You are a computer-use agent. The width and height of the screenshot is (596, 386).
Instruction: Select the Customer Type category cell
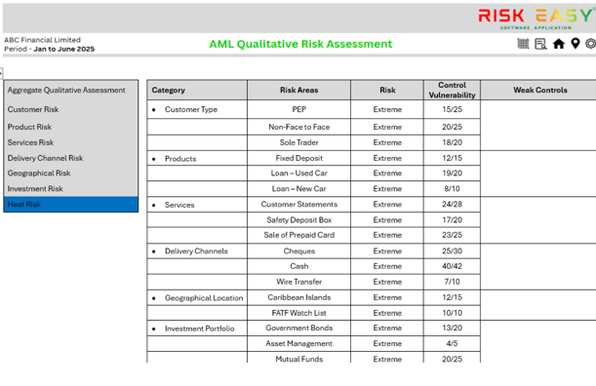[197, 109]
